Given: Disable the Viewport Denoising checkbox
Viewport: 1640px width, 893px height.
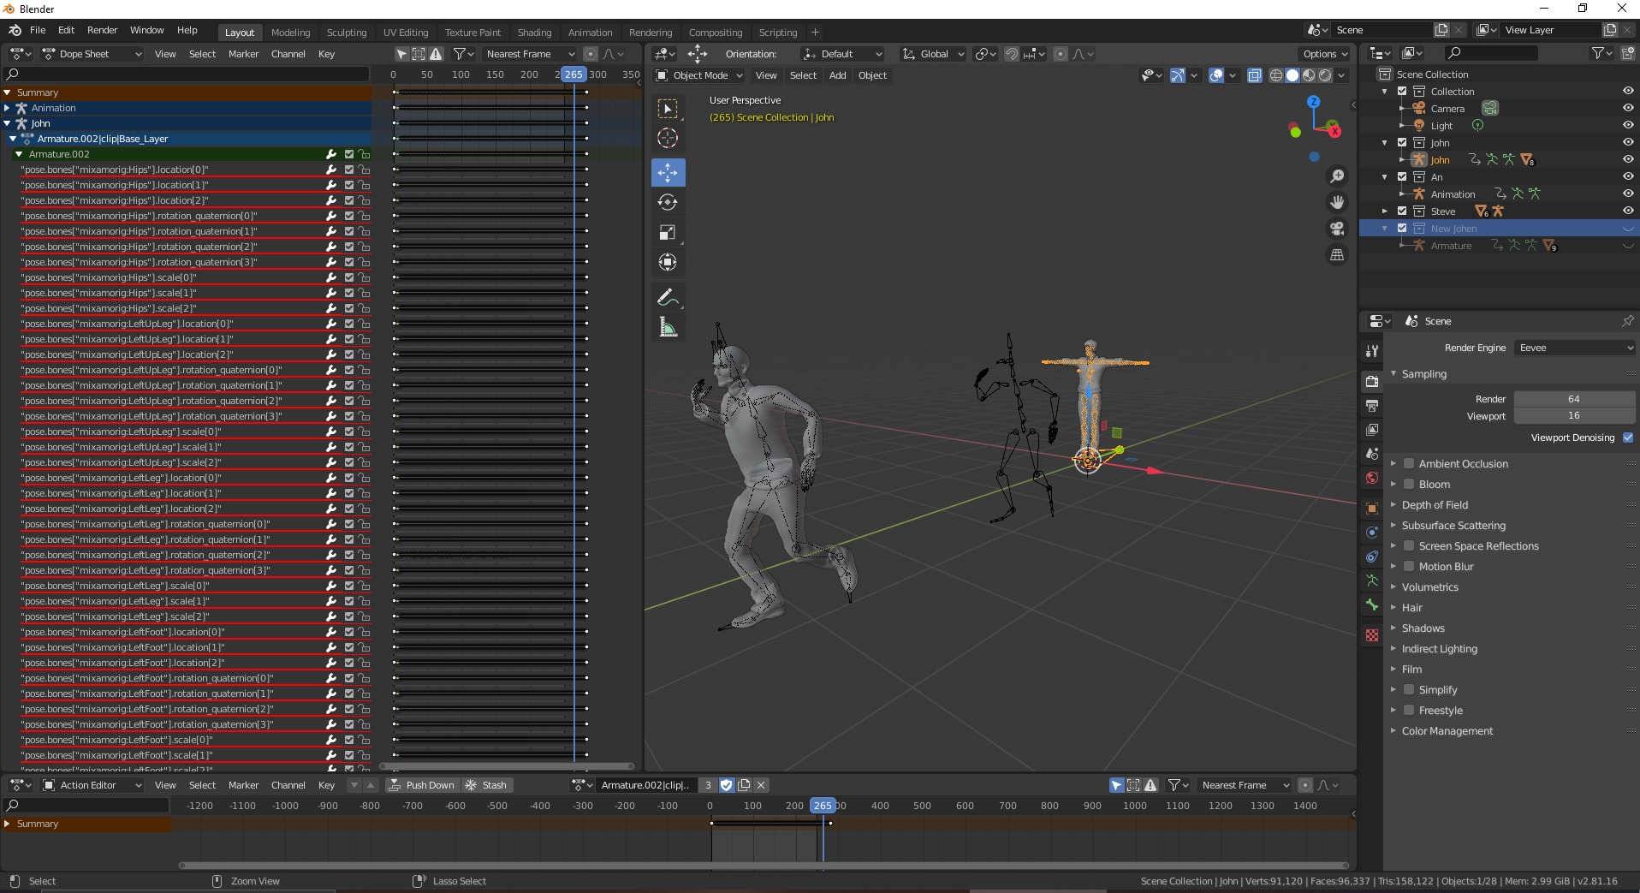Looking at the screenshot, I should [1628, 438].
